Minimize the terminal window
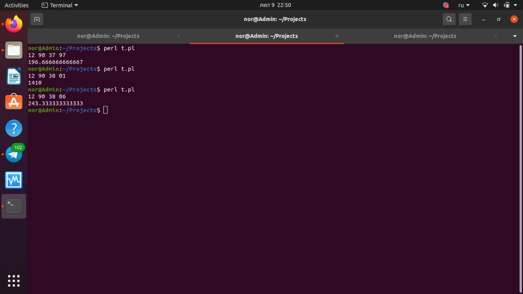This screenshot has height=294, width=523. pyautogui.click(x=483, y=19)
